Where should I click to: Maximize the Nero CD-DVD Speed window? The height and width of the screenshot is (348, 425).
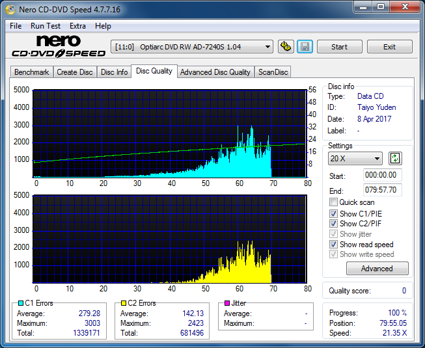click(x=381, y=7)
